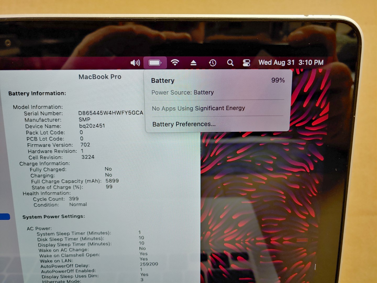The height and width of the screenshot is (283, 377).
Task: Select State of Charge value 99
Action: coord(109,187)
